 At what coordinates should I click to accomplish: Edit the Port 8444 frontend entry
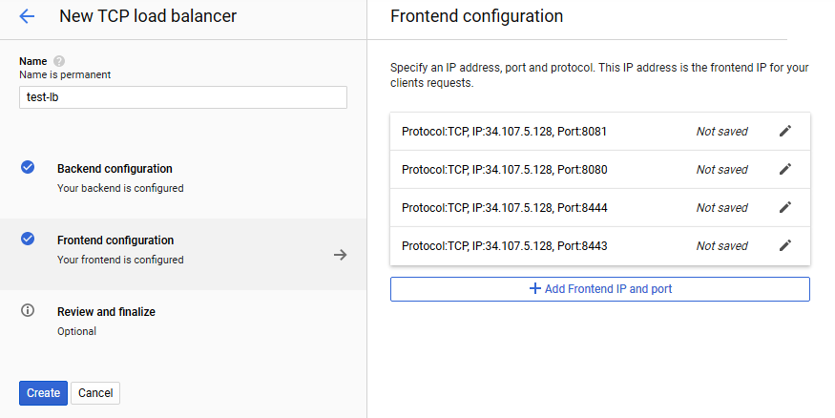[x=784, y=208]
